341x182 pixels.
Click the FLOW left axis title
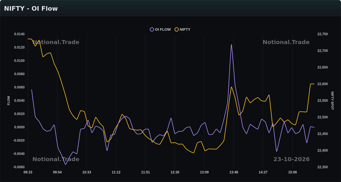(9, 101)
